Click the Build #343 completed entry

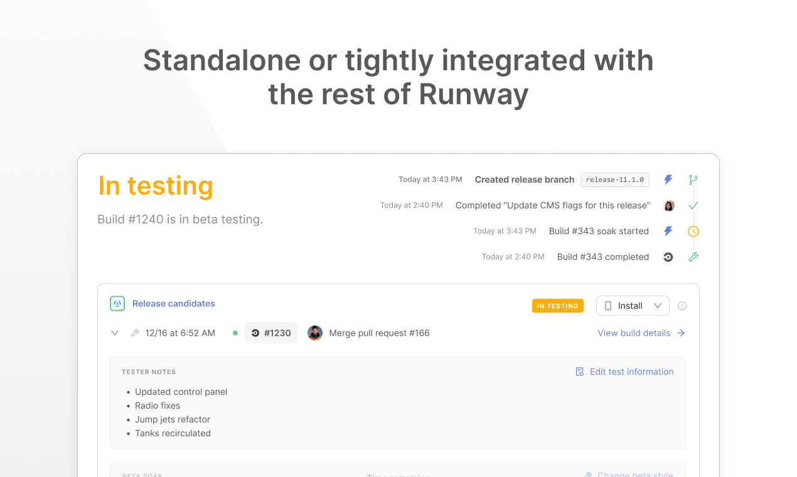point(603,257)
